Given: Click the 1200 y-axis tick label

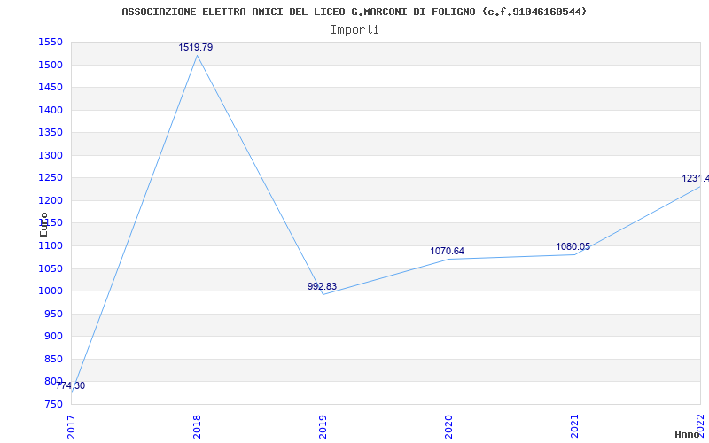Looking at the screenshot, I should [51, 201].
